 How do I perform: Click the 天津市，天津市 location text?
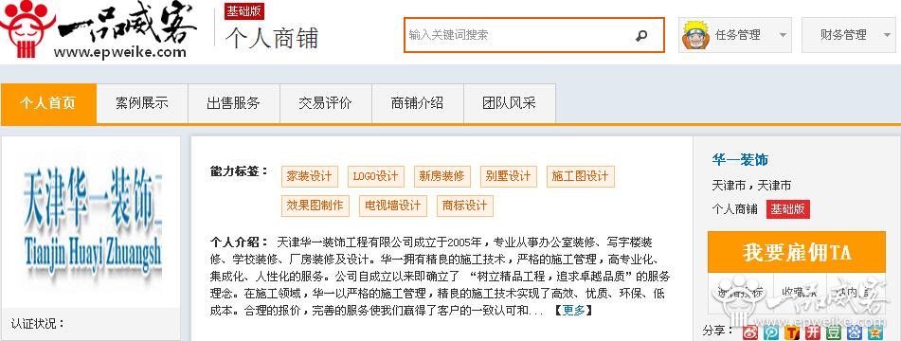coord(751,186)
